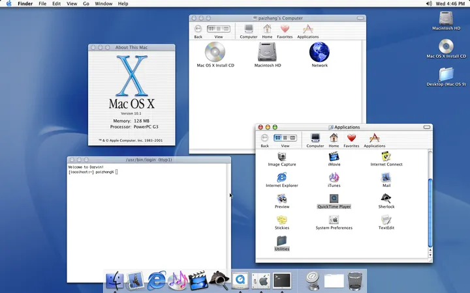The height and width of the screenshot is (293, 470).
Task: Launch Internet Explorer from the Dock
Action: (x=156, y=281)
